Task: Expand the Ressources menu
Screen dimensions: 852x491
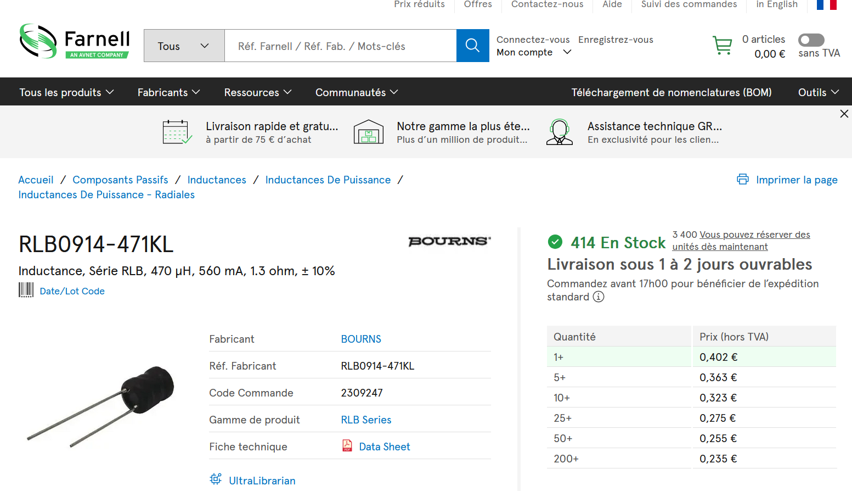Action: pyautogui.click(x=258, y=92)
